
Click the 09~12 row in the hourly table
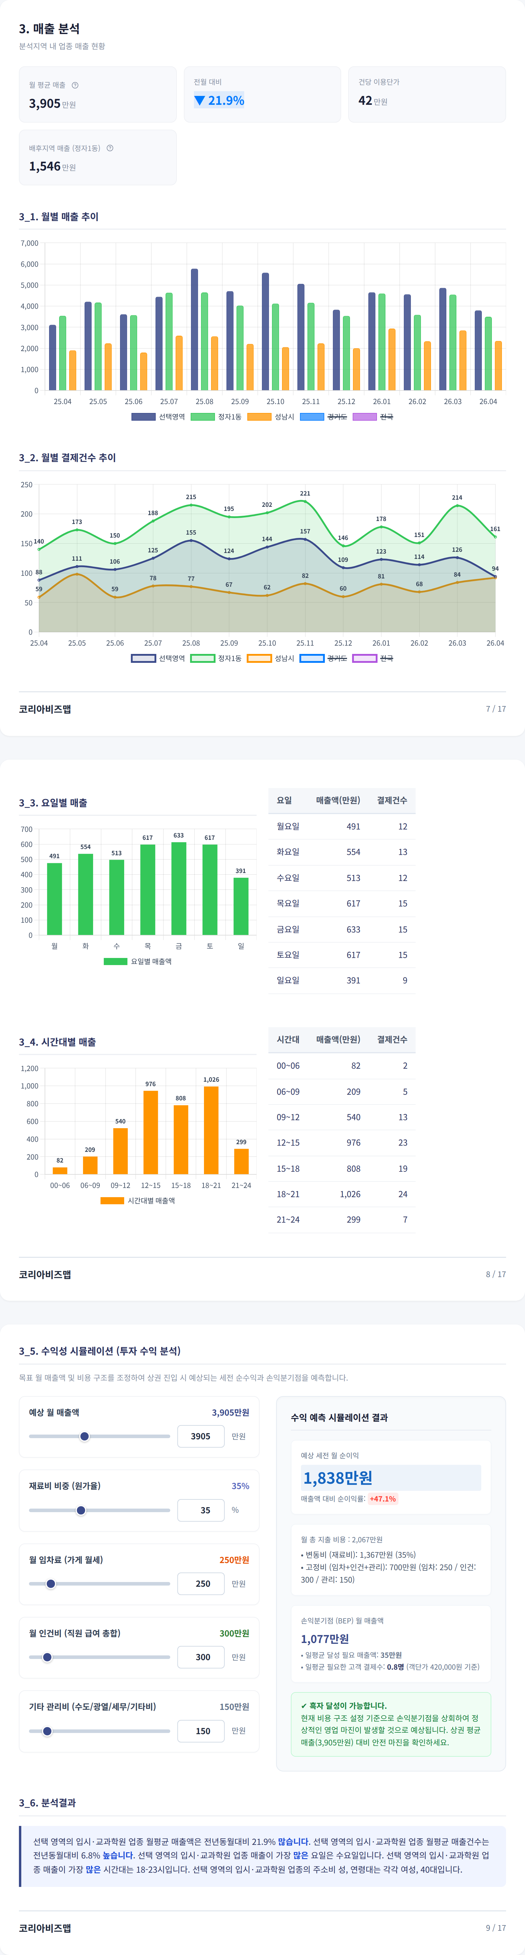click(342, 1117)
